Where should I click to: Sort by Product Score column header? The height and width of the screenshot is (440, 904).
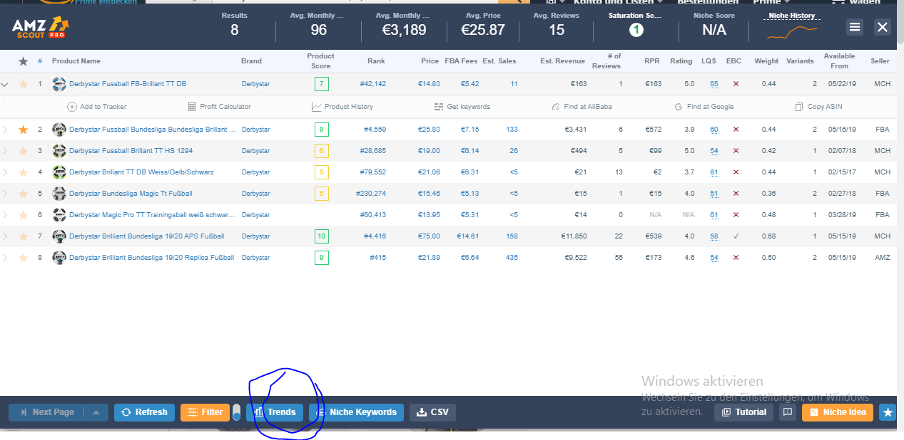(321, 61)
